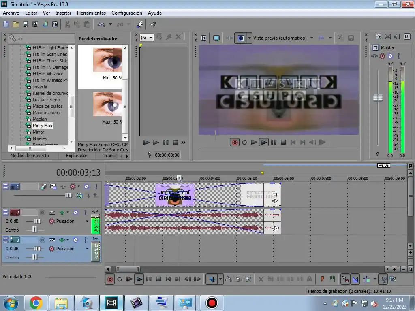Insert a marker with the orange flag icon

[322, 279]
